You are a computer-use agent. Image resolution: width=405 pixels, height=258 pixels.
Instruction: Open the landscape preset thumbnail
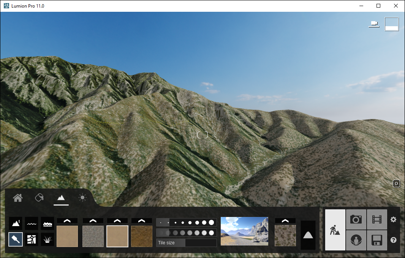point(244,231)
